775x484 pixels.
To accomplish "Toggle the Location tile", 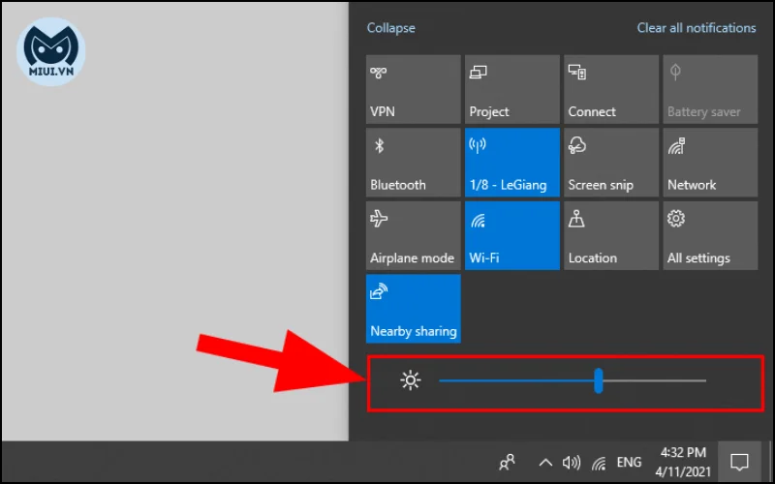I will [x=611, y=235].
